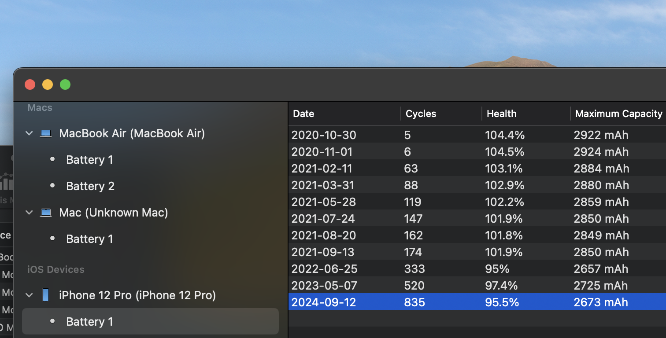Click the 103.1% health value

pos(503,169)
